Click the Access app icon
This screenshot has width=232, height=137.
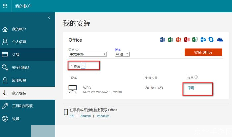(x=187, y=40)
